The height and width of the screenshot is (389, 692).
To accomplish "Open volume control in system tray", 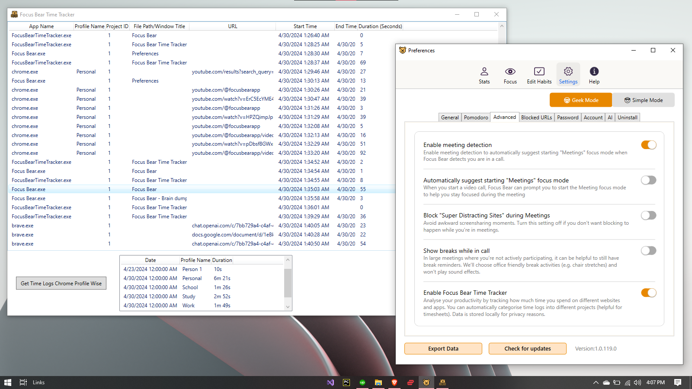I will point(638,383).
